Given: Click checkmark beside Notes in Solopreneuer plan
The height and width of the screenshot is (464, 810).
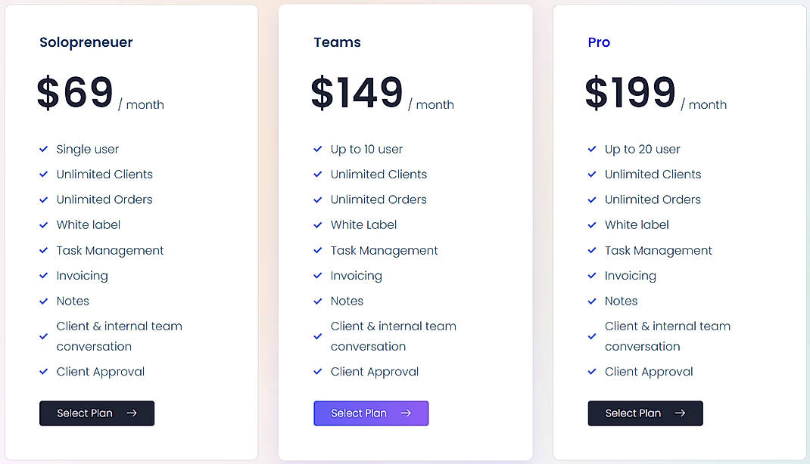Looking at the screenshot, I should pyautogui.click(x=43, y=301).
